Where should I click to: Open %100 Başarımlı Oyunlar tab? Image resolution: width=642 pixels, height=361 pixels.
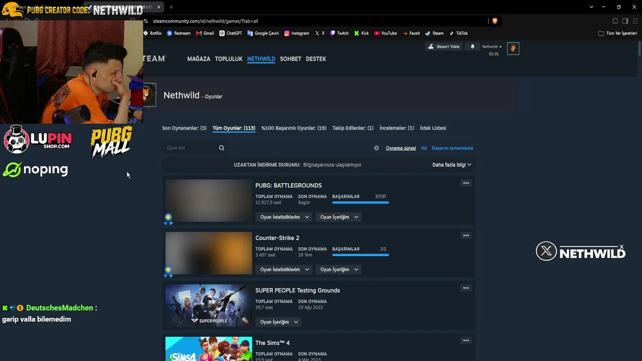coord(294,128)
